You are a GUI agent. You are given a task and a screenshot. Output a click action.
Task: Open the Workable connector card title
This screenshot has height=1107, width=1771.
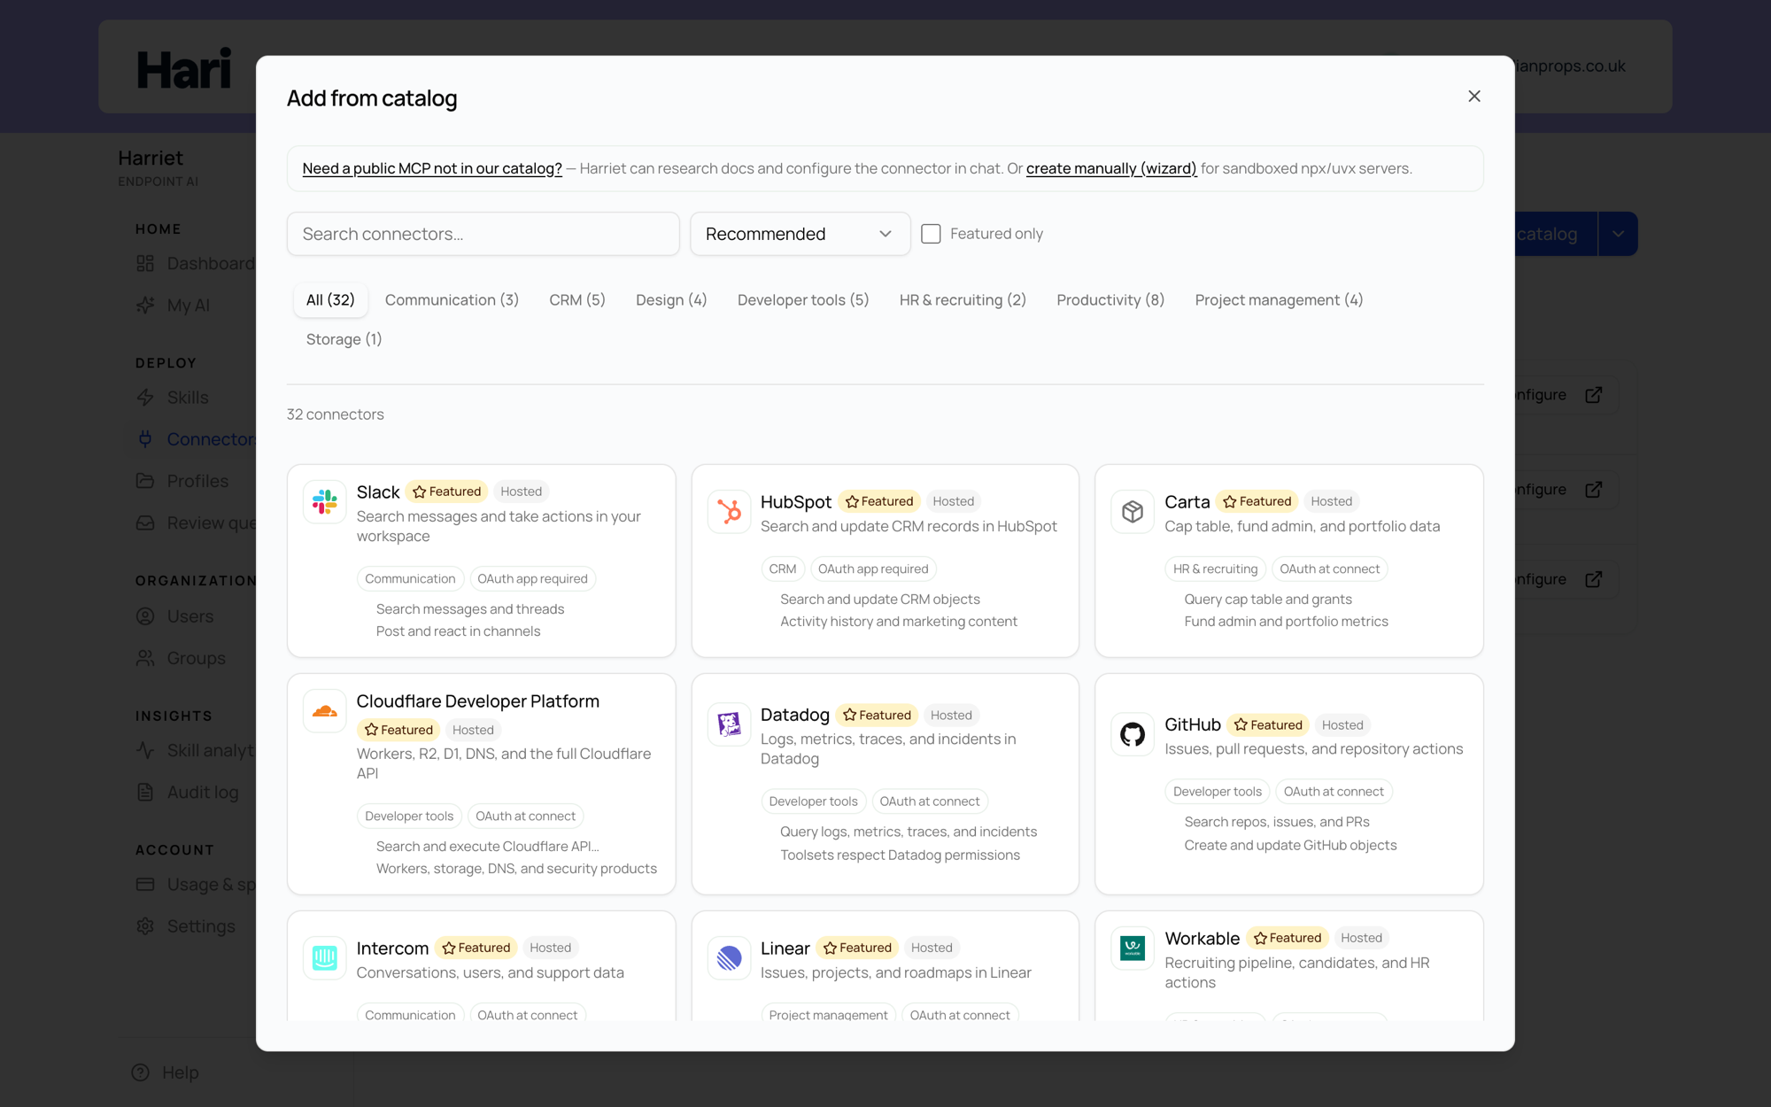coord(1203,939)
